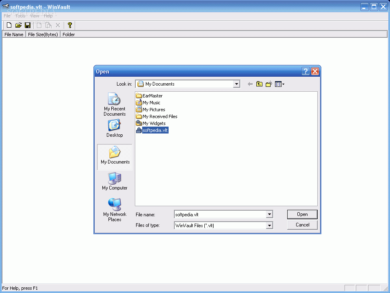
Task: Select the EarMaster folder
Action: pos(149,96)
